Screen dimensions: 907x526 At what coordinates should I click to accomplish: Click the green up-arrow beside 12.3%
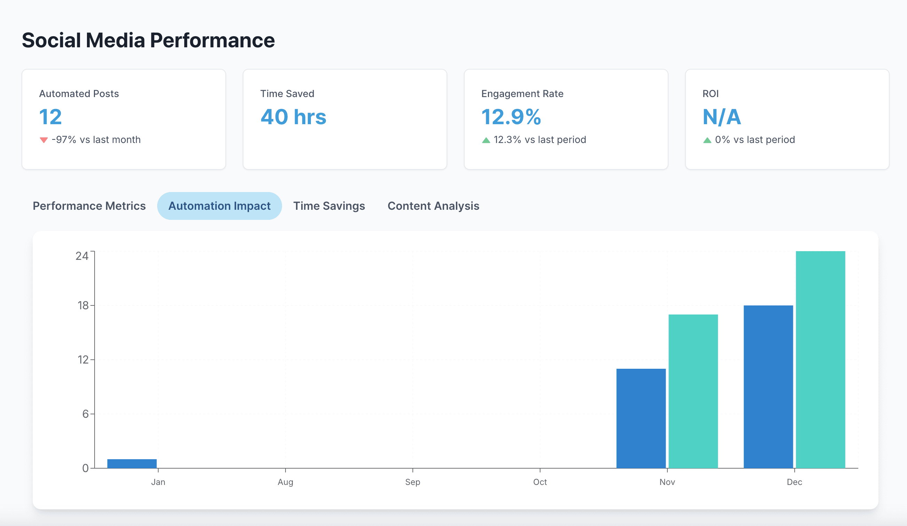[486, 140]
